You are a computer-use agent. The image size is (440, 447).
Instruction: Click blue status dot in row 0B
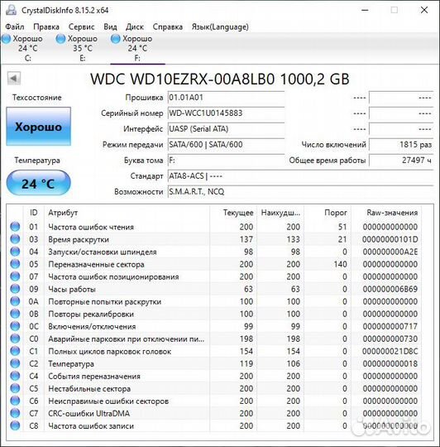pos(15,314)
